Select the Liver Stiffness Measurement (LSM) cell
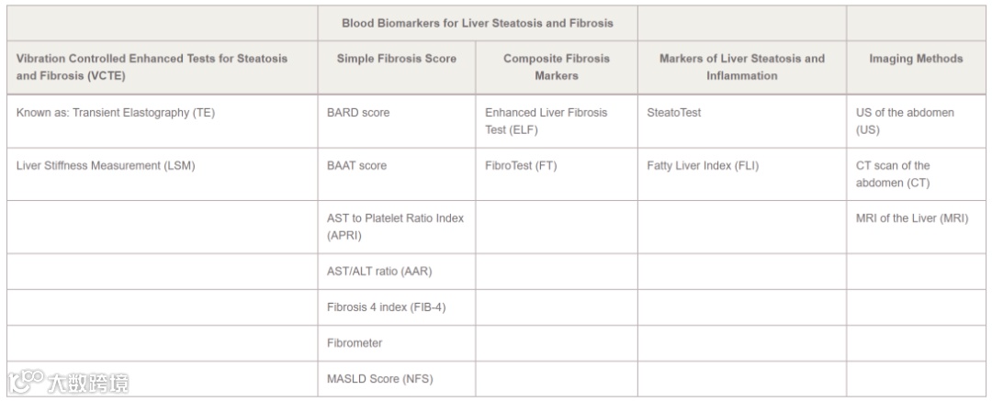Screen dimensions: 992x401 point(107,166)
